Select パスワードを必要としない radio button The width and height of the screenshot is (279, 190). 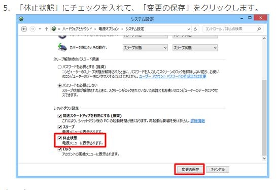[60, 85]
